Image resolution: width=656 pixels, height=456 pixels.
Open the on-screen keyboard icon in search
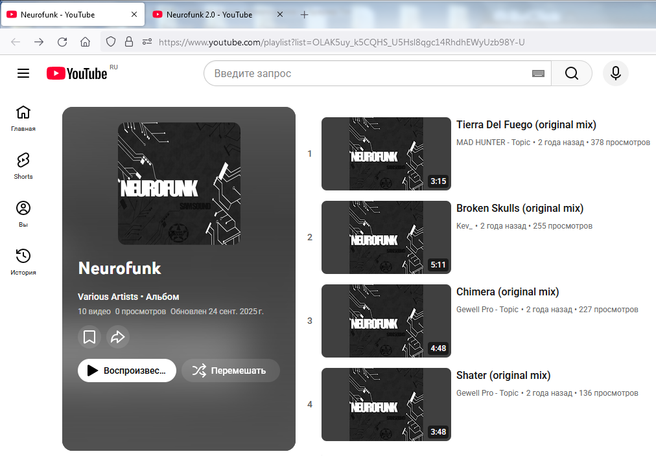tap(538, 74)
